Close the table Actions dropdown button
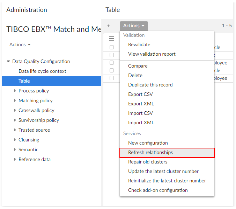This screenshot has width=236, height=209. 134,26
